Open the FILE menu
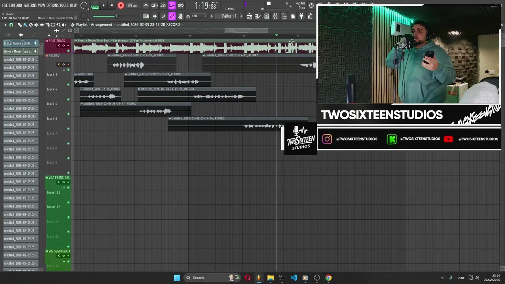This screenshot has width=505, height=284. pos(5,5)
